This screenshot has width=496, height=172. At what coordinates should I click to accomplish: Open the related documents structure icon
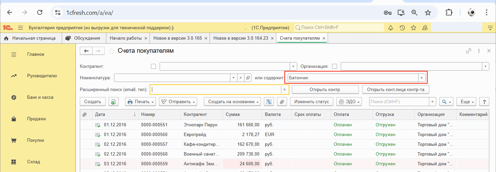[x=269, y=102]
